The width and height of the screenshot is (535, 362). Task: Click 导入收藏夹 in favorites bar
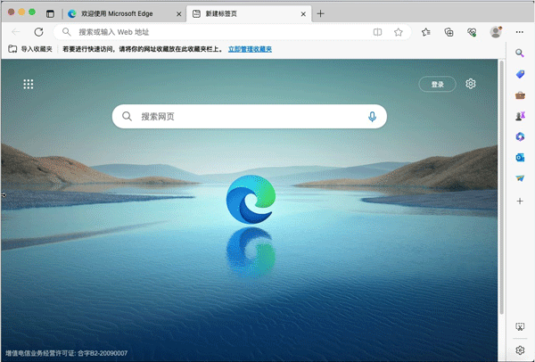coord(30,49)
